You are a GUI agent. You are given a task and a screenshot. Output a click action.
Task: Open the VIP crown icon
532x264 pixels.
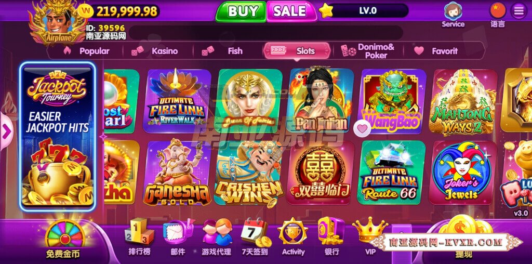370,230
